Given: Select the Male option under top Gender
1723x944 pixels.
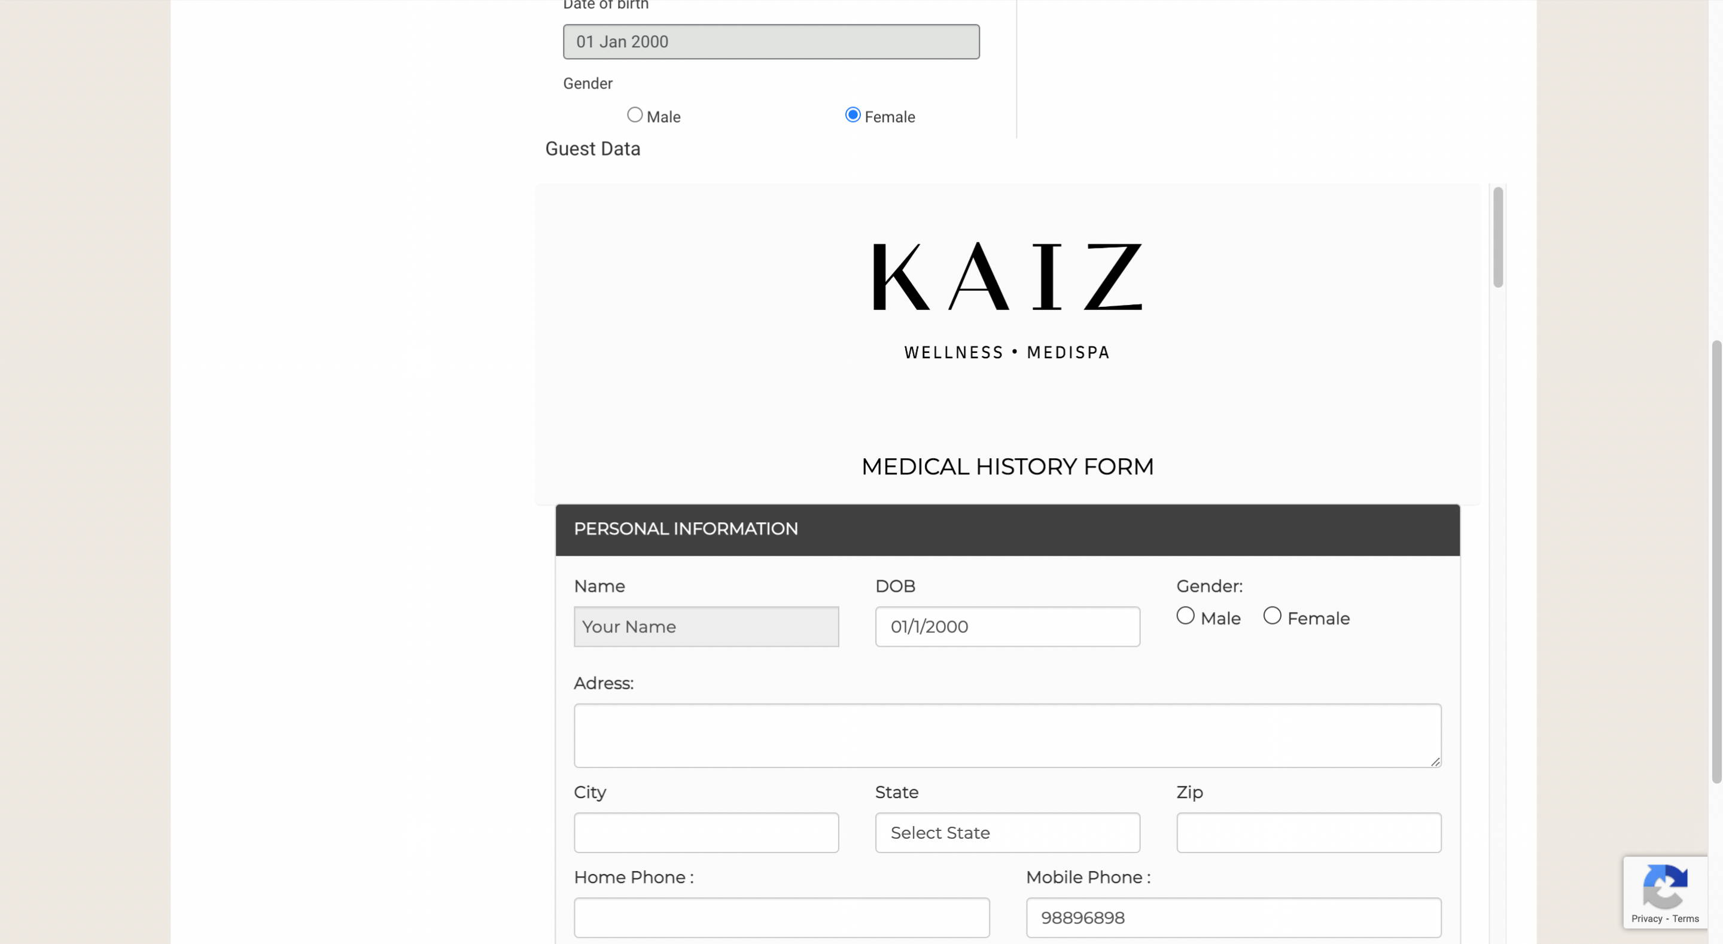Looking at the screenshot, I should [635, 115].
